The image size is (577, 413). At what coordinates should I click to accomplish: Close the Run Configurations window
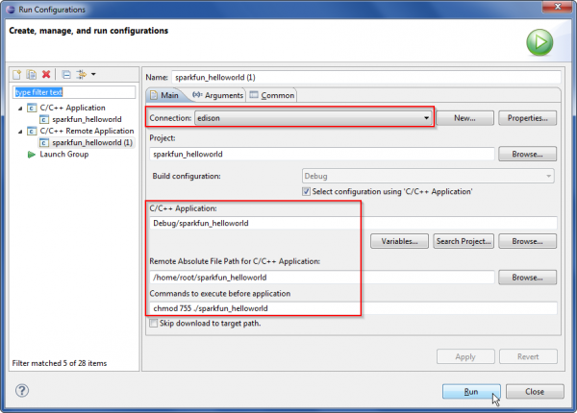coord(557,7)
